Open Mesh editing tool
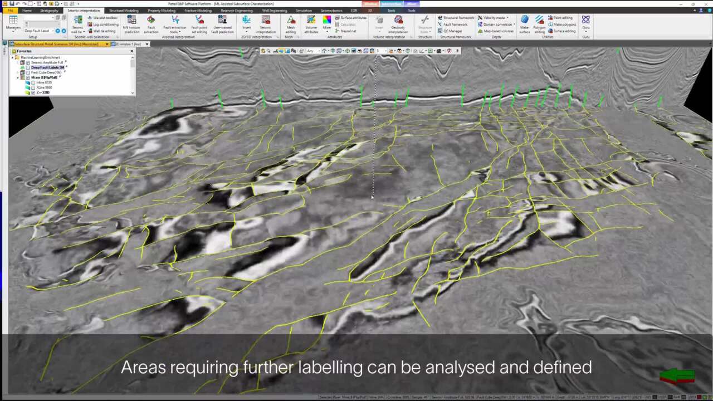This screenshot has height=401, width=713. tap(291, 25)
